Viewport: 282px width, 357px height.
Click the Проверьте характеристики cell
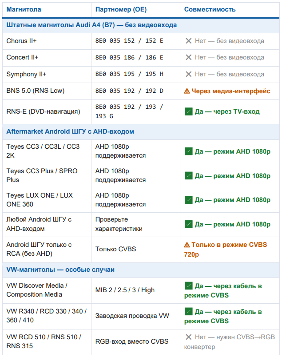135,225
